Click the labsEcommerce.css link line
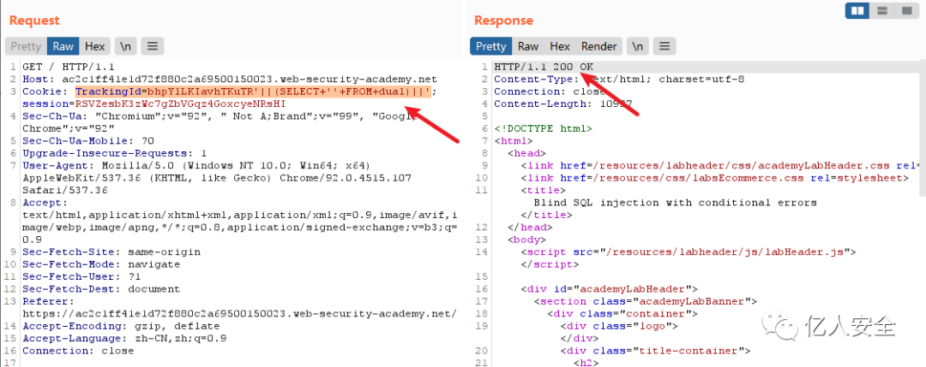This screenshot has width=926, height=367. [x=714, y=178]
